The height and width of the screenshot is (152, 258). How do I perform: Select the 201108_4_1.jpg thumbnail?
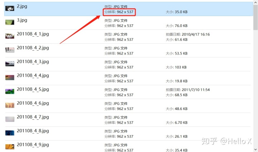pos(10,36)
